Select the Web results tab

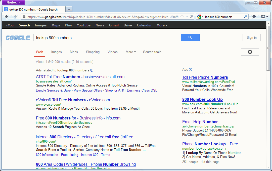[39, 52]
